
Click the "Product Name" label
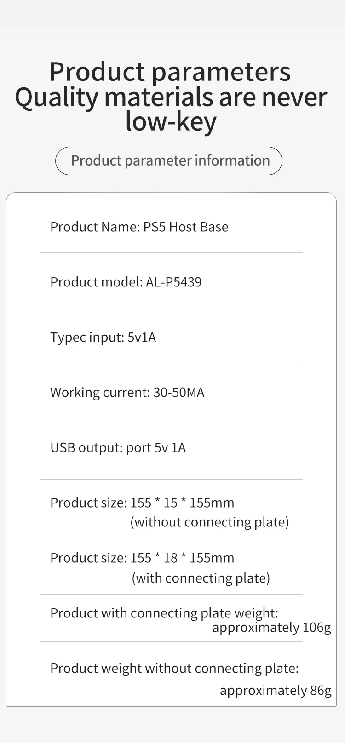[94, 227]
